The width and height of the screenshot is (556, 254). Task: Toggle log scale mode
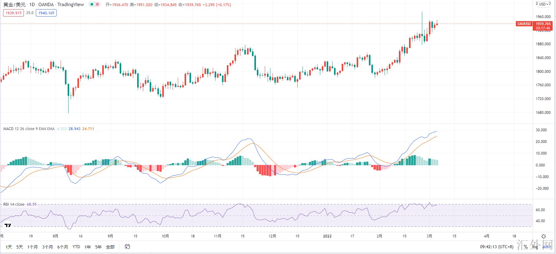click(535, 247)
